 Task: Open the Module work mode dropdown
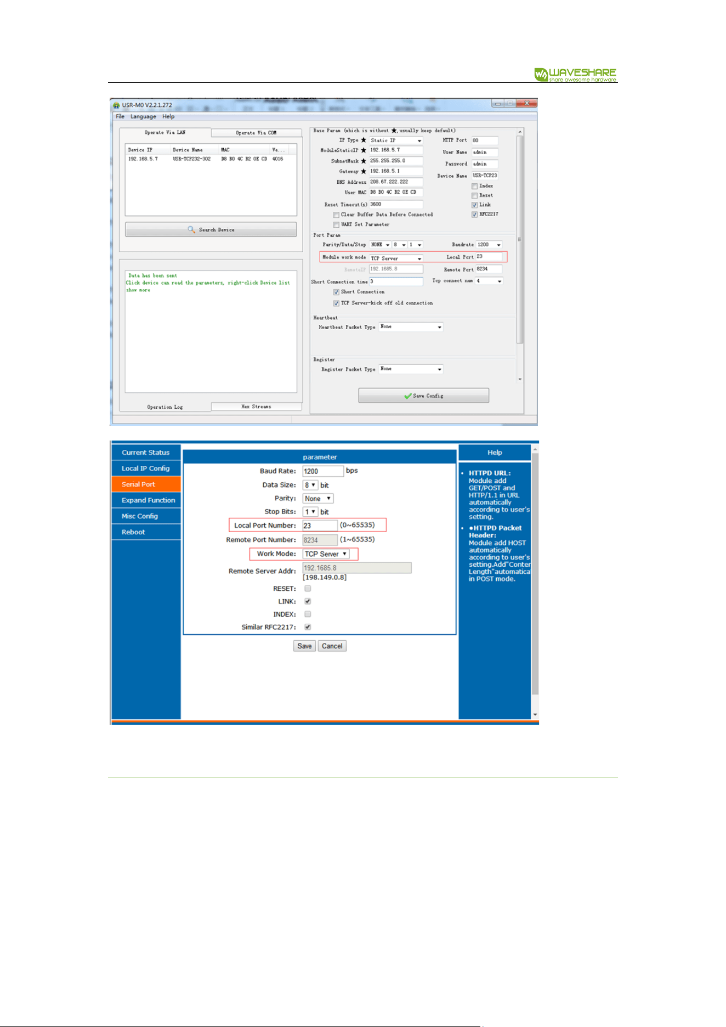pyautogui.click(x=396, y=258)
